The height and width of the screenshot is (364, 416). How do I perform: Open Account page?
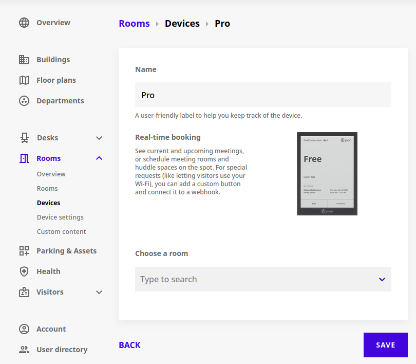click(51, 329)
